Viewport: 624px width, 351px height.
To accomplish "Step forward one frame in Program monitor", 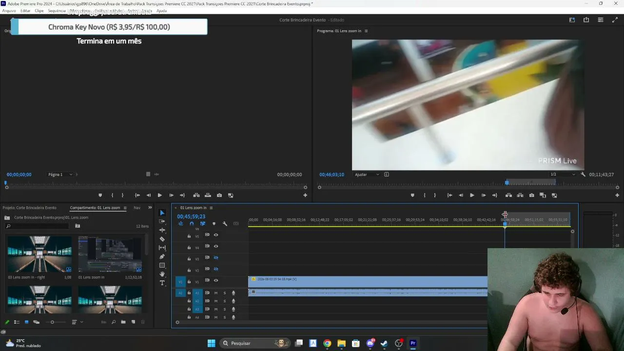I will coord(484,195).
